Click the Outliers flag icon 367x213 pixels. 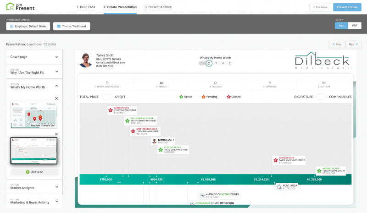(x=324, y=83)
